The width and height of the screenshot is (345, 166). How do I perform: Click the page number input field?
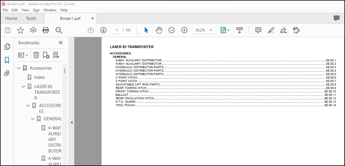[x=117, y=30]
